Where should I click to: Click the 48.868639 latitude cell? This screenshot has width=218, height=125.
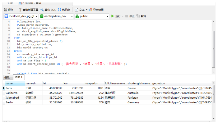53,88
